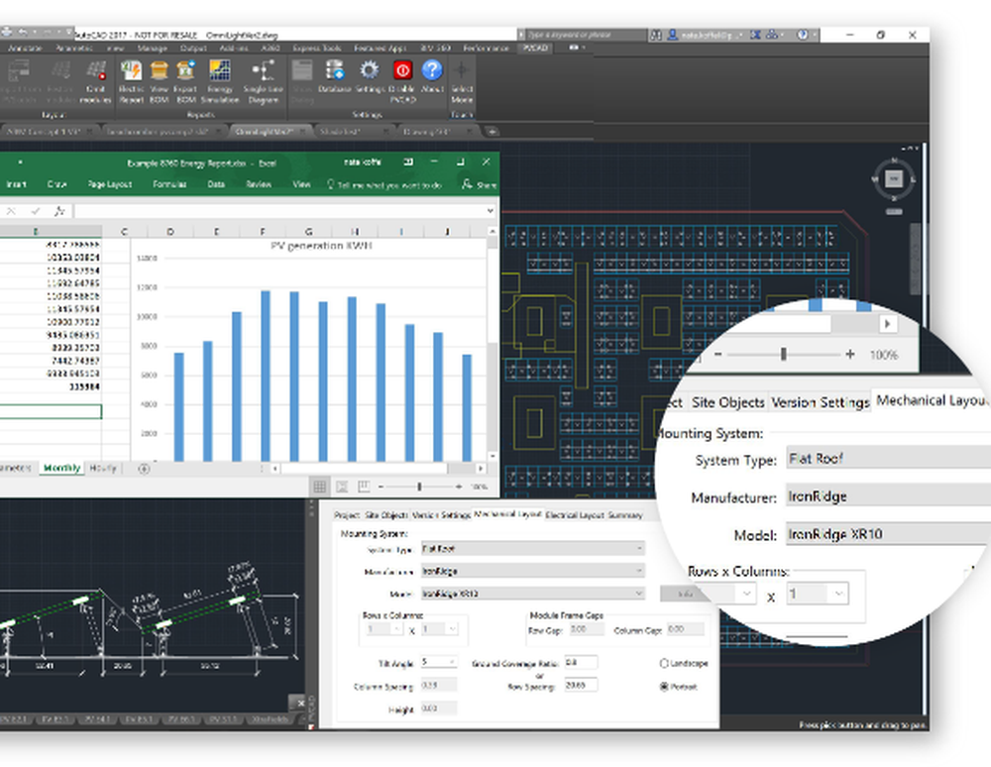The width and height of the screenshot is (991, 767).
Task: Switch to the Project tab
Action: [x=347, y=515]
